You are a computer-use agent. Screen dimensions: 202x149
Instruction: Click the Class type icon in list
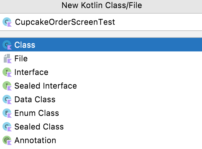(x=7, y=45)
